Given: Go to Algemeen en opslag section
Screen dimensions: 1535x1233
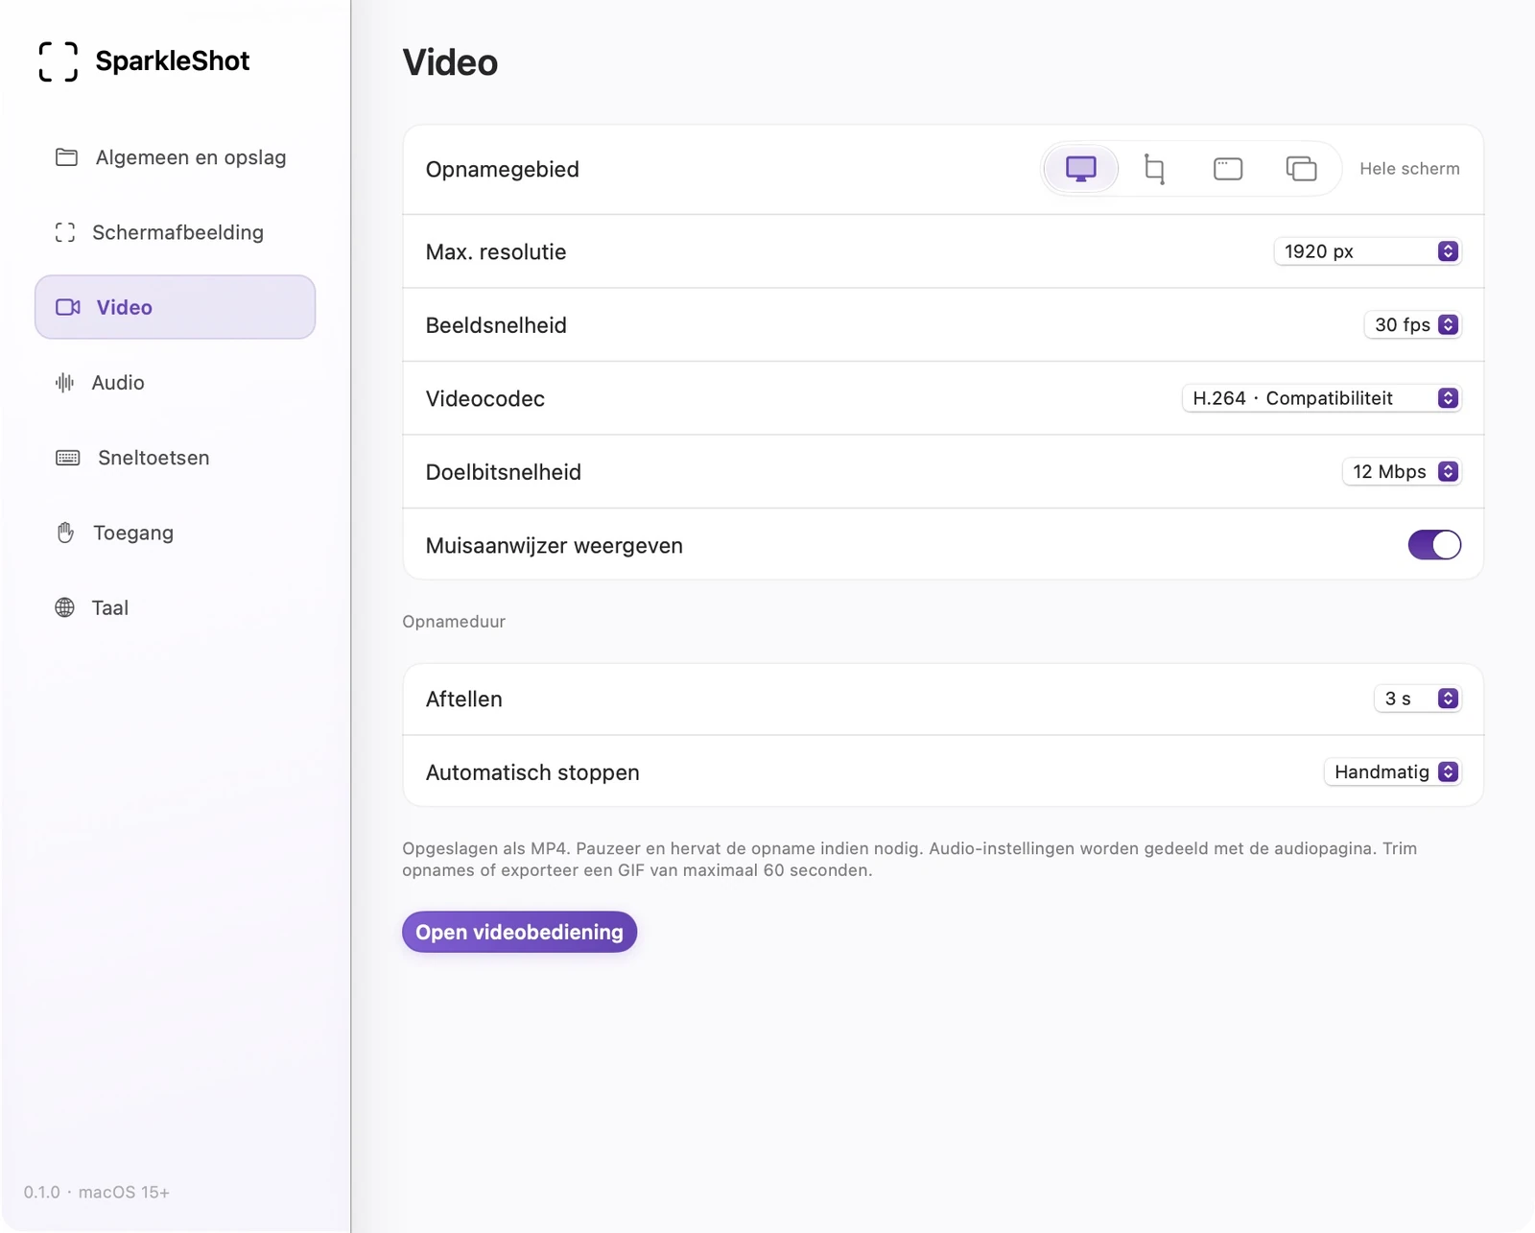Looking at the screenshot, I should point(175,157).
